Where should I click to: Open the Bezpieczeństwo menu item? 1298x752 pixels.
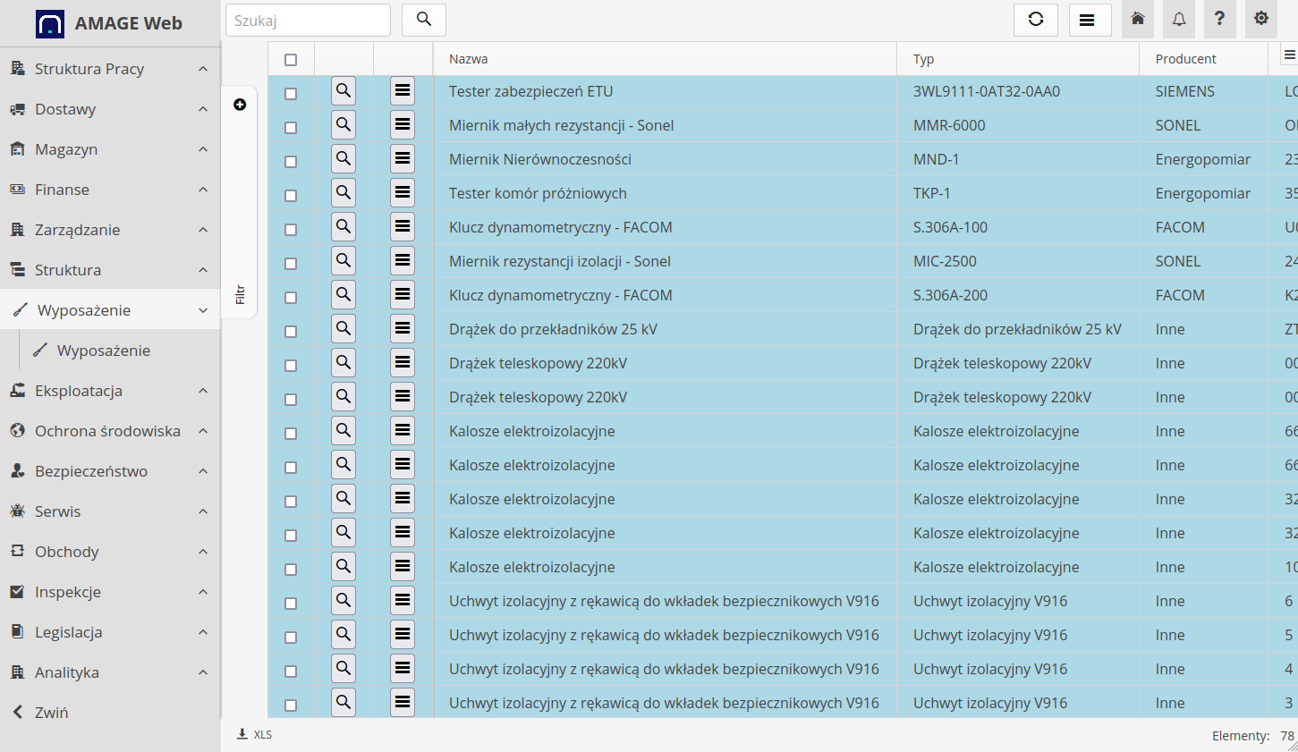pos(91,471)
